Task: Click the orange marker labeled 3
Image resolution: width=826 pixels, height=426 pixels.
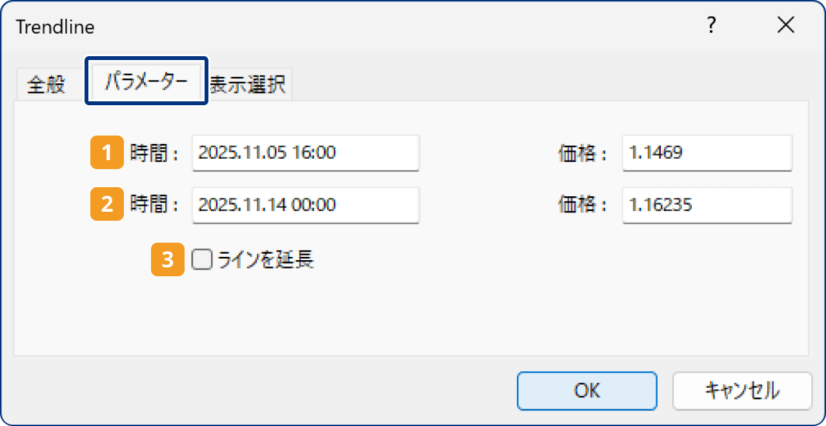Action: (x=166, y=259)
